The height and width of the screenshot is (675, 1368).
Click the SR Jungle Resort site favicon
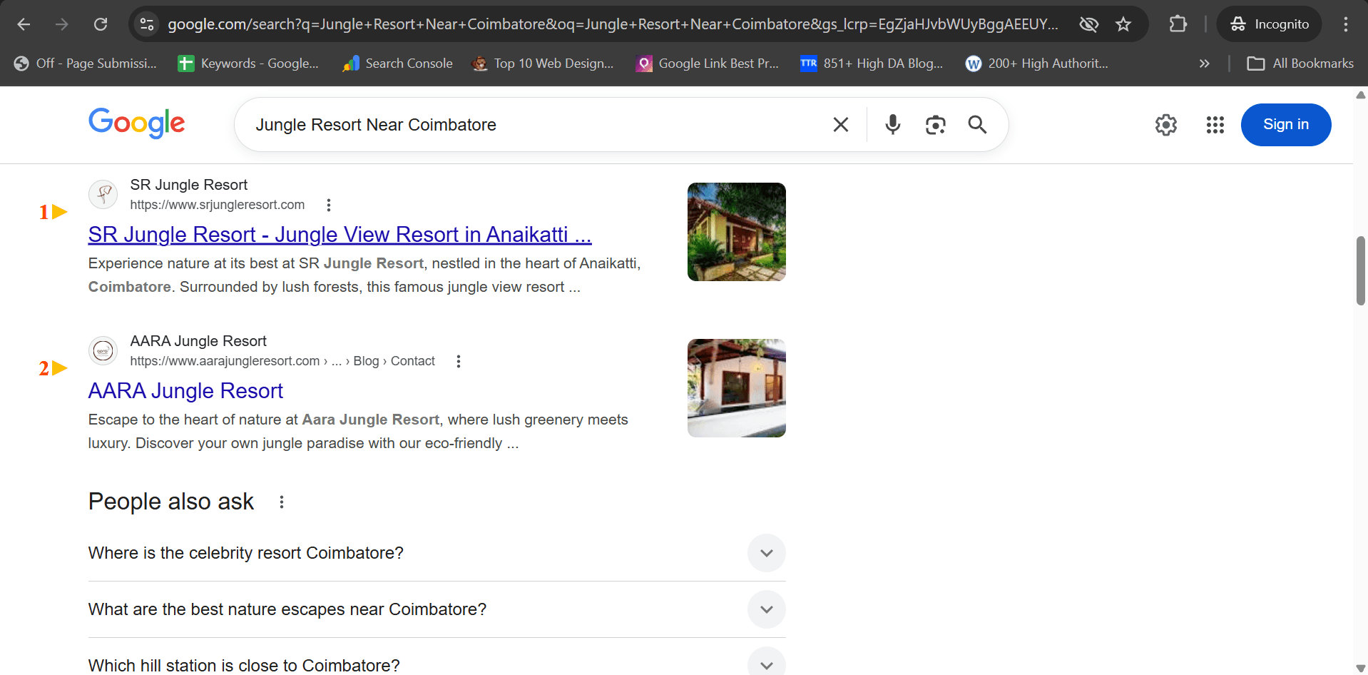103,194
